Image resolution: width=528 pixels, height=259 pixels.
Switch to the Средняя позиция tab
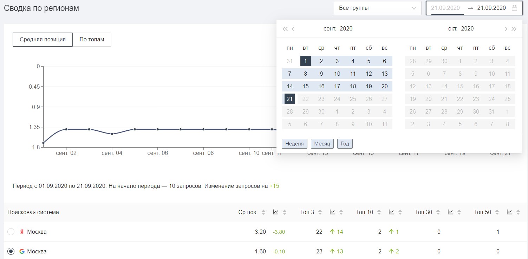(x=43, y=40)
